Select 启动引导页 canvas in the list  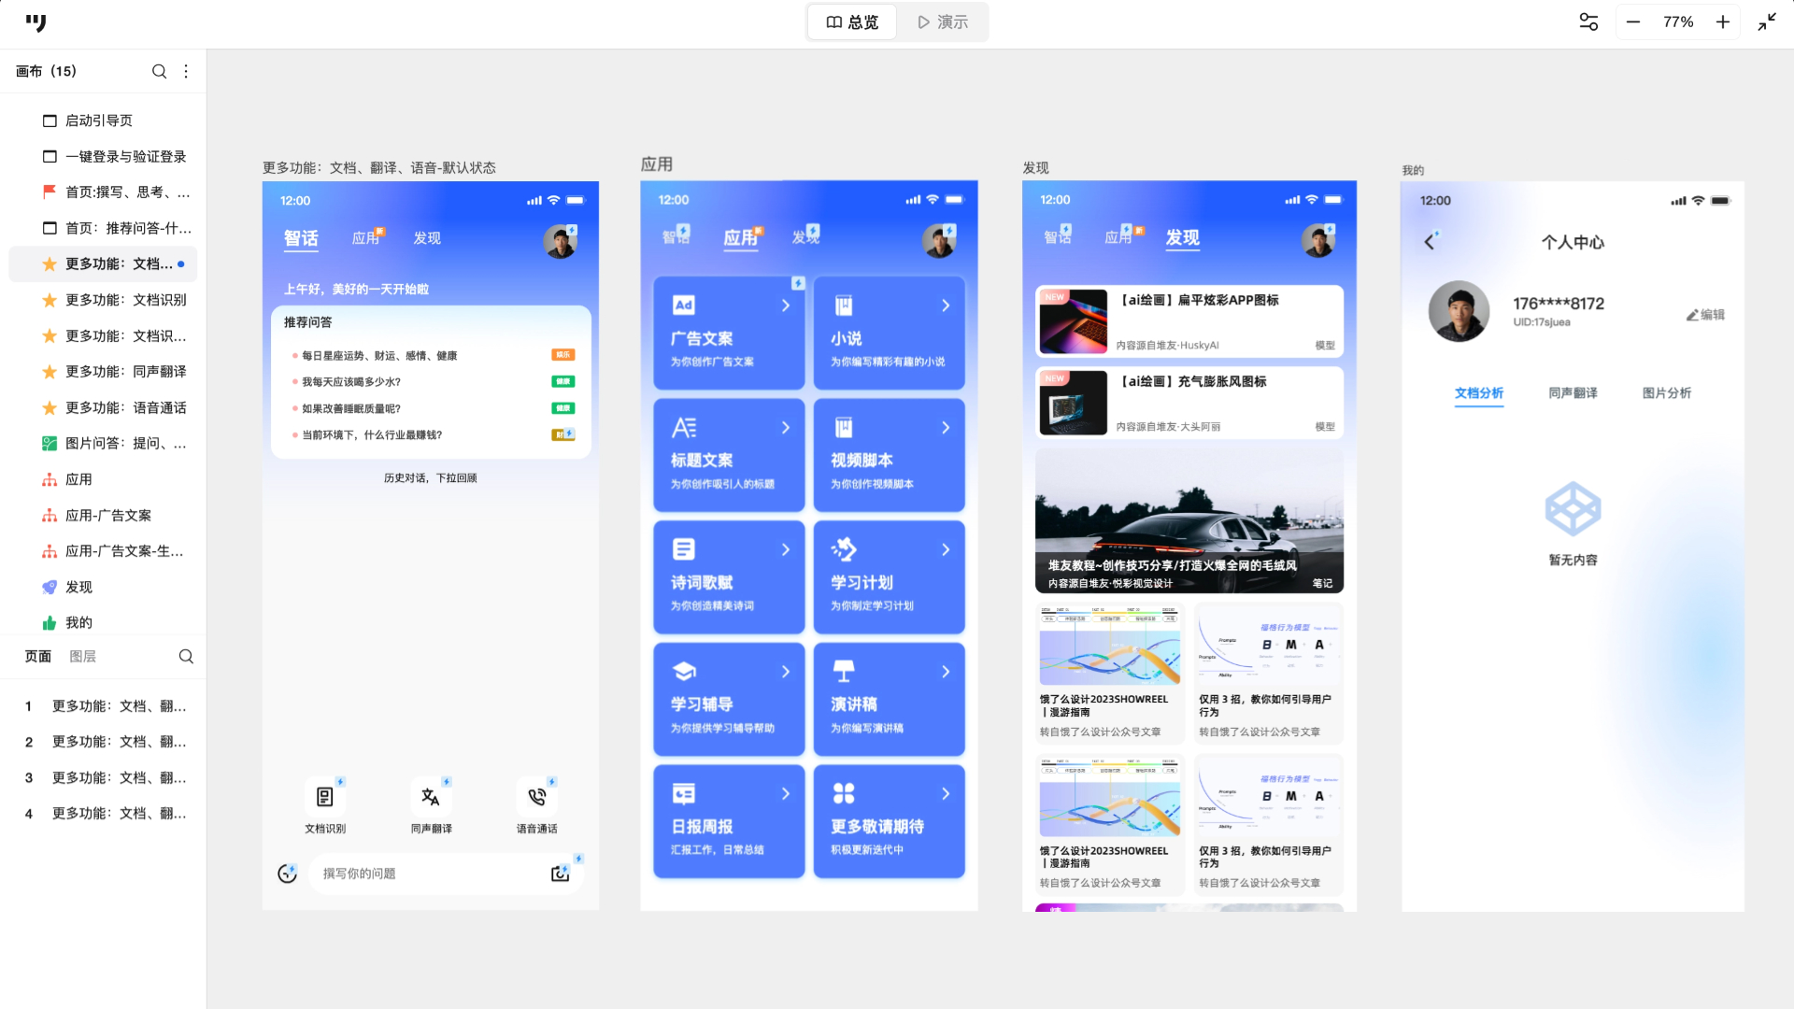(x=99, y=121)
